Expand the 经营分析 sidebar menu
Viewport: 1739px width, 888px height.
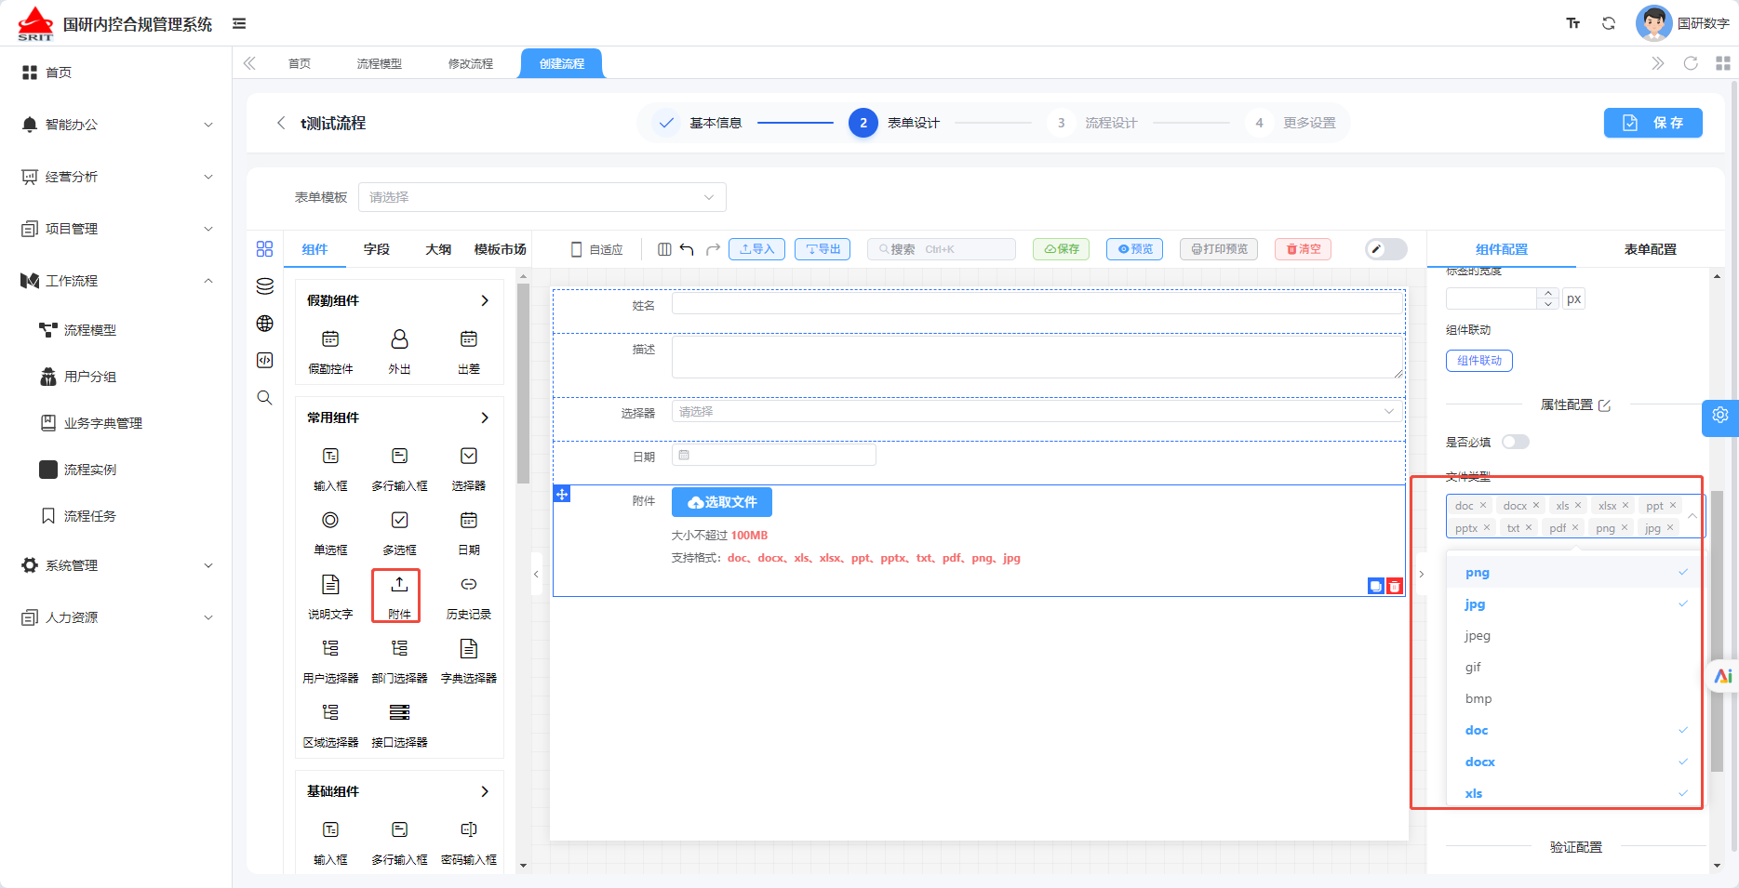(x=116, y=177)
